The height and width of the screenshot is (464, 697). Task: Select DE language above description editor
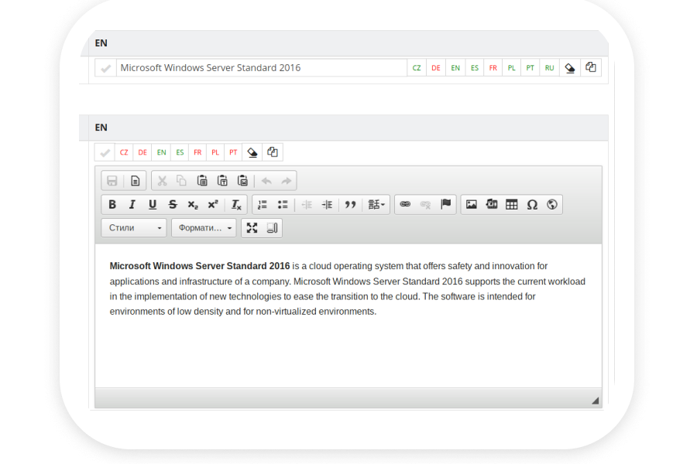coord(142,152)
